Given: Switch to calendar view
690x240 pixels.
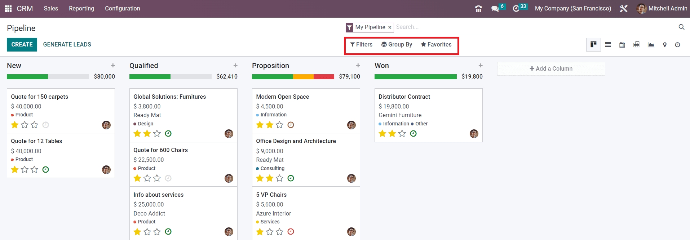Looking at the screenshot, I should (x=622, y=45).
